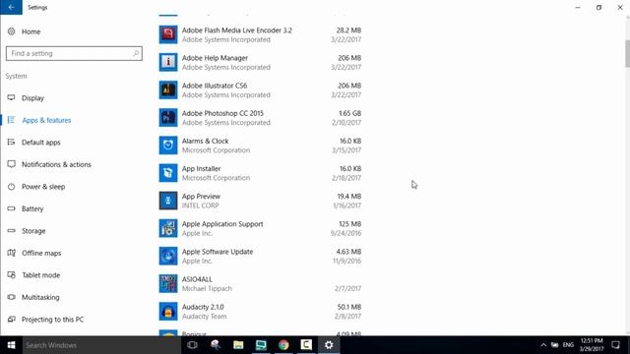Click the Apple Application Support icon

(168, 228)
